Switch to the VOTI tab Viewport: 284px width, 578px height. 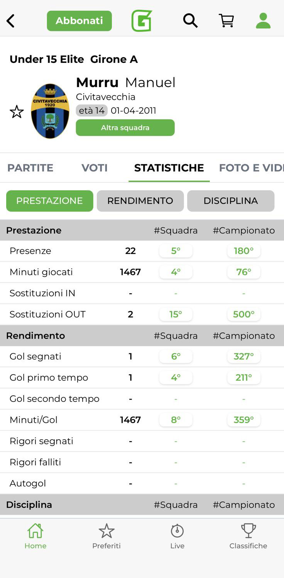coord(95,168)
